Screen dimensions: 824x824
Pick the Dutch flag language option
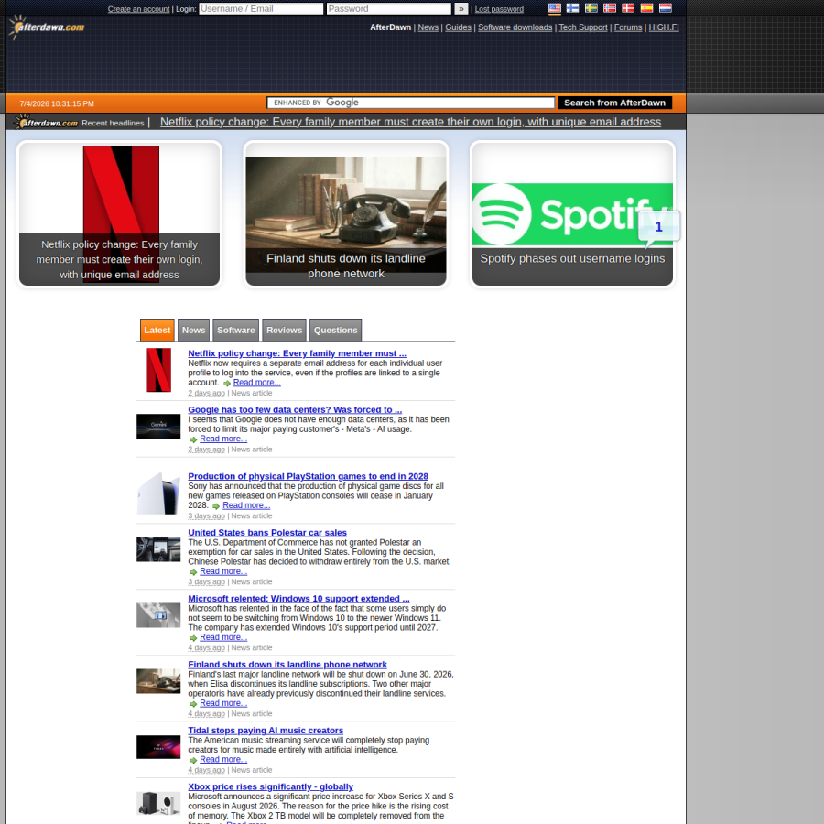[666, 8]
